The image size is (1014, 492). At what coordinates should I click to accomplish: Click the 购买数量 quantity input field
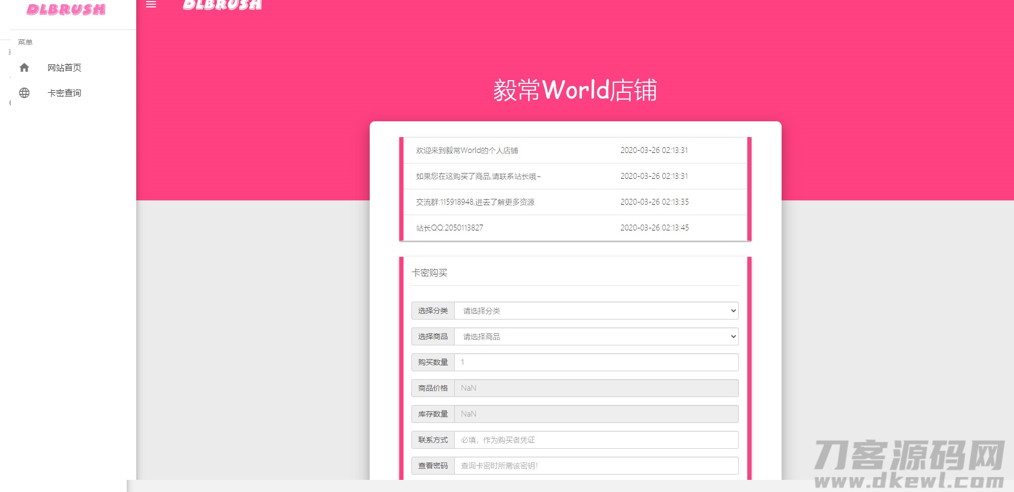click(596, 362)
